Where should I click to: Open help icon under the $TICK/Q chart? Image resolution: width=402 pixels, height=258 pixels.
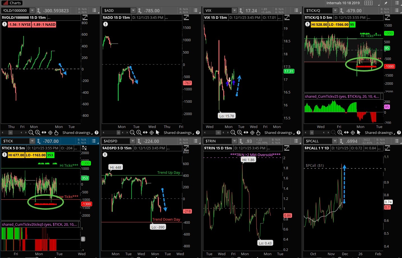tap(399, 133)
